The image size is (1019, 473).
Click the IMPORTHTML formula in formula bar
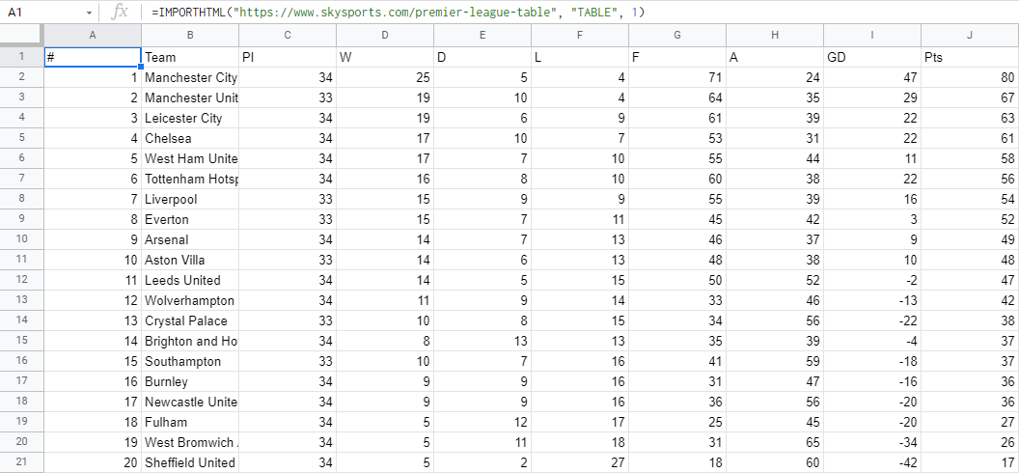[398, 13]
